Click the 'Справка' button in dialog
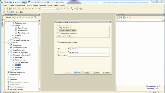 [x=106, y=72]
